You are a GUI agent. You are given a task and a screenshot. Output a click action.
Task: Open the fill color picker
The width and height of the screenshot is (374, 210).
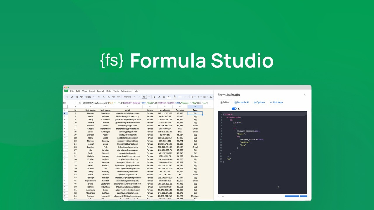pyautogui.click(x=175, y=97)
